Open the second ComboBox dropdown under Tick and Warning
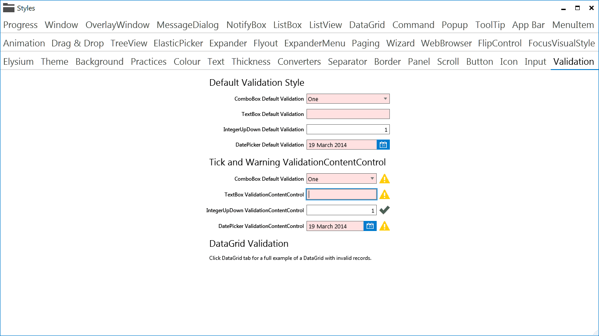The width and height of the screenshot is (599, 336). pyautogui.click(x=342, y=178)
